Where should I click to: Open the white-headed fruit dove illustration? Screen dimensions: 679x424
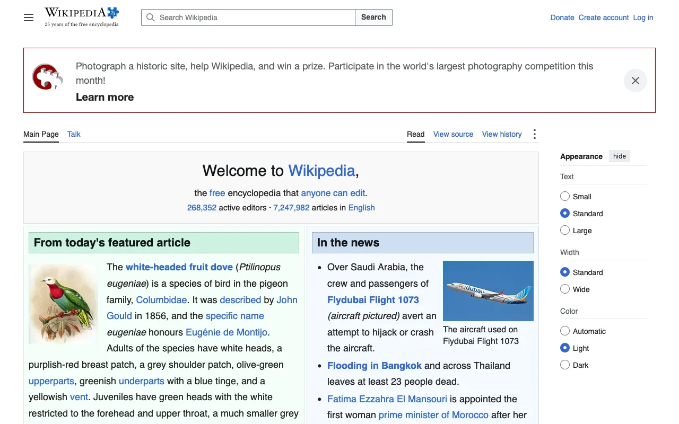[x=63, y=304]
